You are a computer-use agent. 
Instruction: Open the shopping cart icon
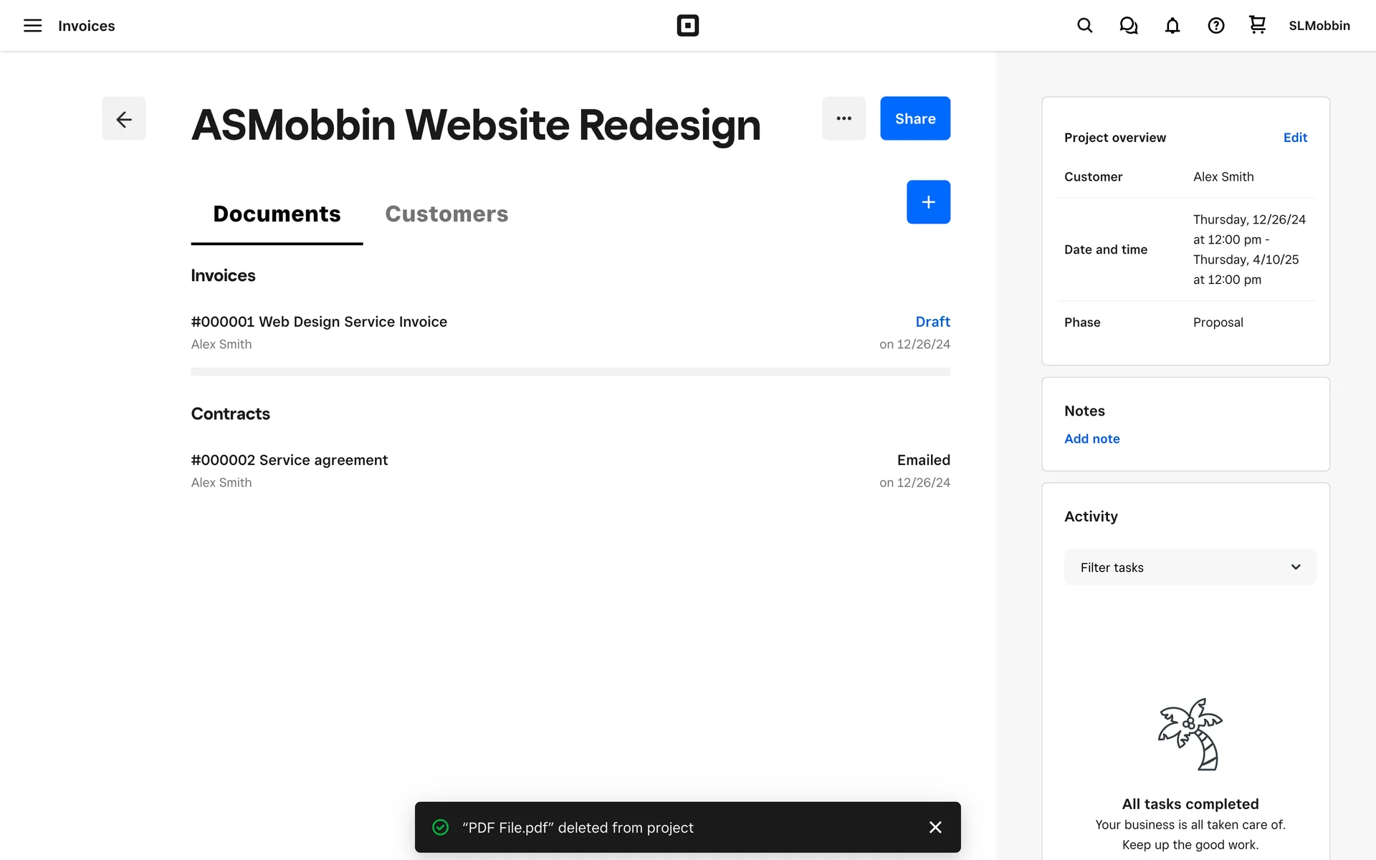click(1257, 25)
